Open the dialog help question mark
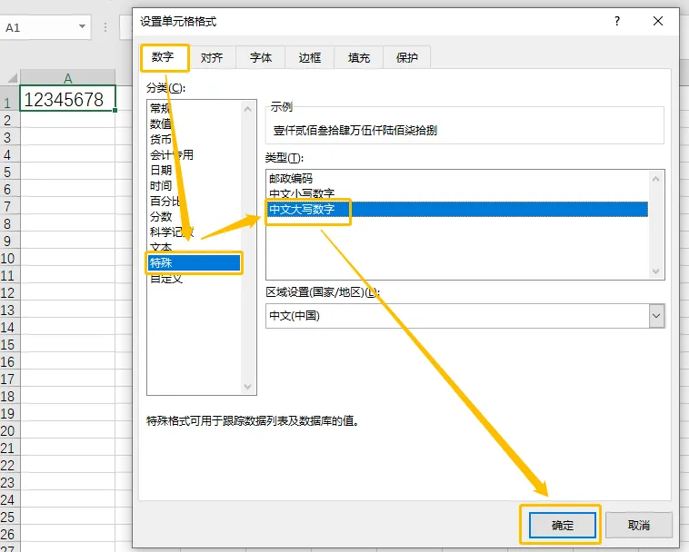 click(617, 21)
